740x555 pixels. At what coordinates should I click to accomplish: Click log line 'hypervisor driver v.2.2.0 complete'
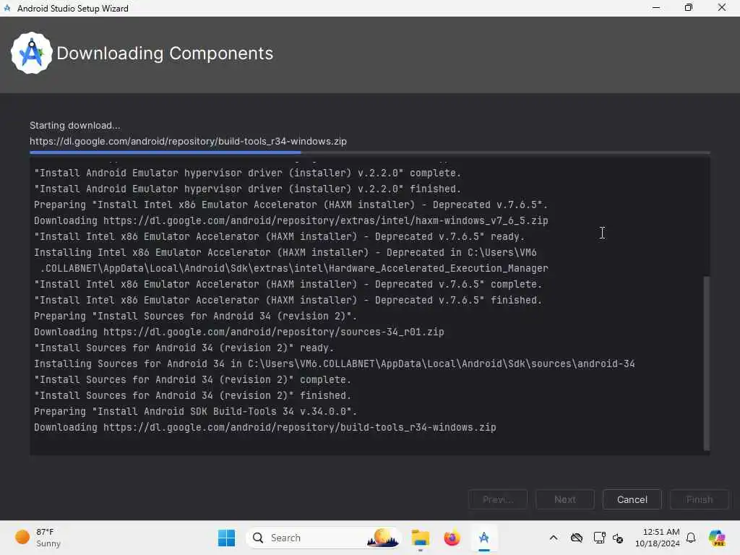[x=247, y=173]
